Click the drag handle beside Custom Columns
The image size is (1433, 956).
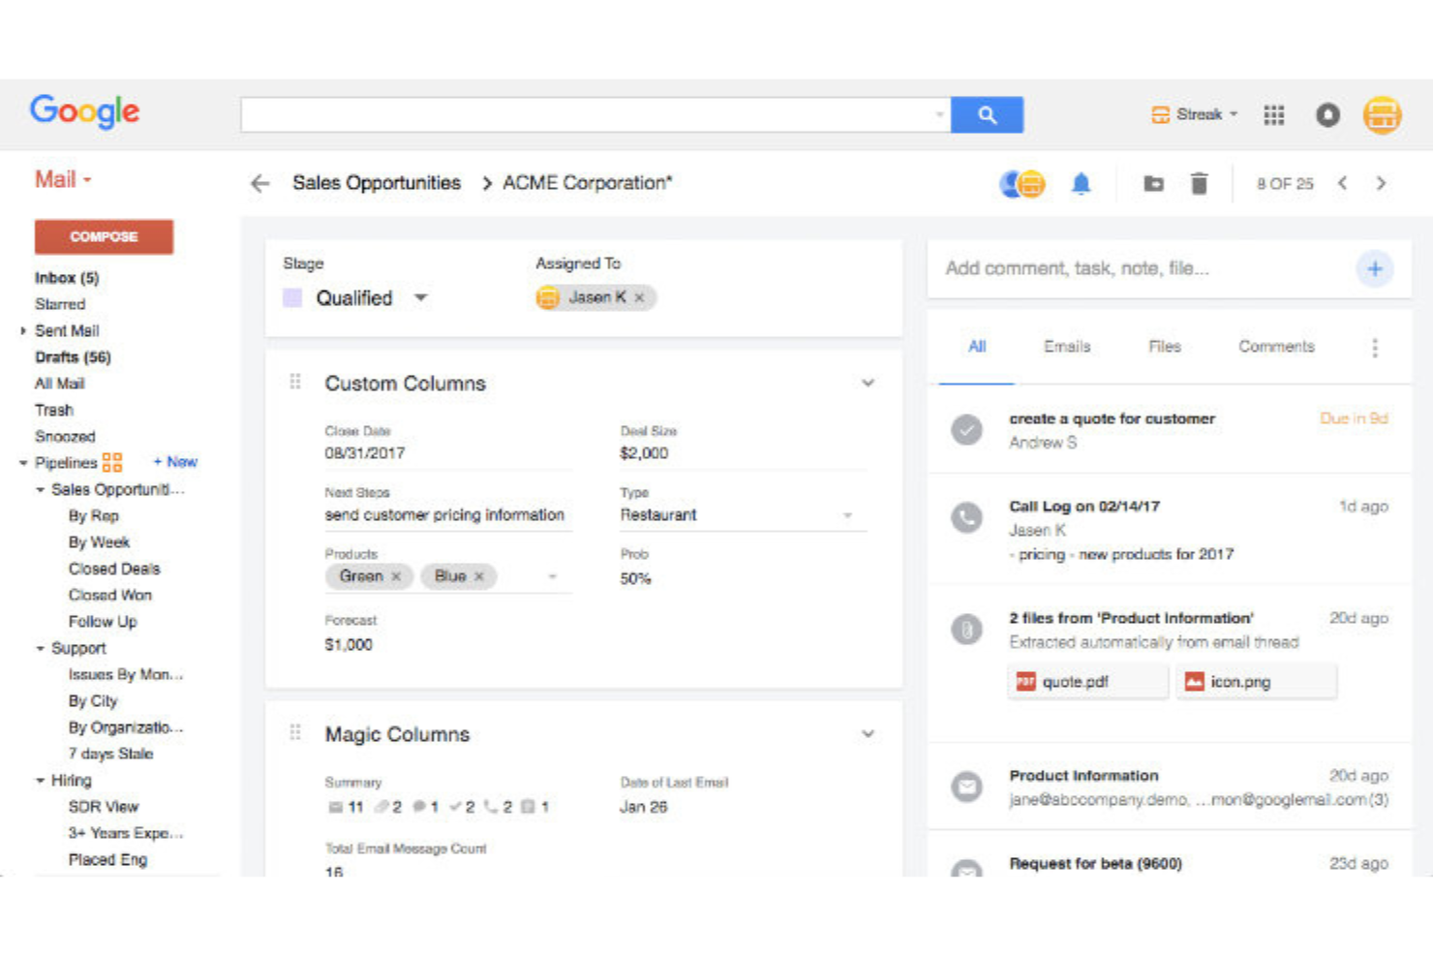click(296, 382)
